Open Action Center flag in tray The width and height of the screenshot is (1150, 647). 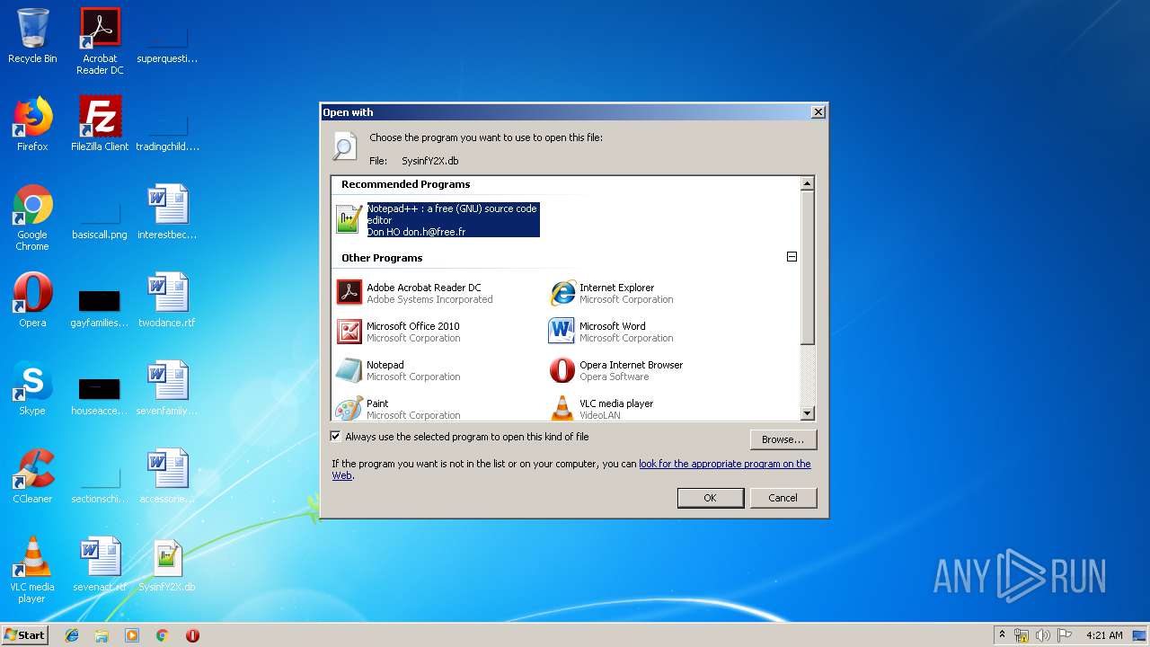1065,635
